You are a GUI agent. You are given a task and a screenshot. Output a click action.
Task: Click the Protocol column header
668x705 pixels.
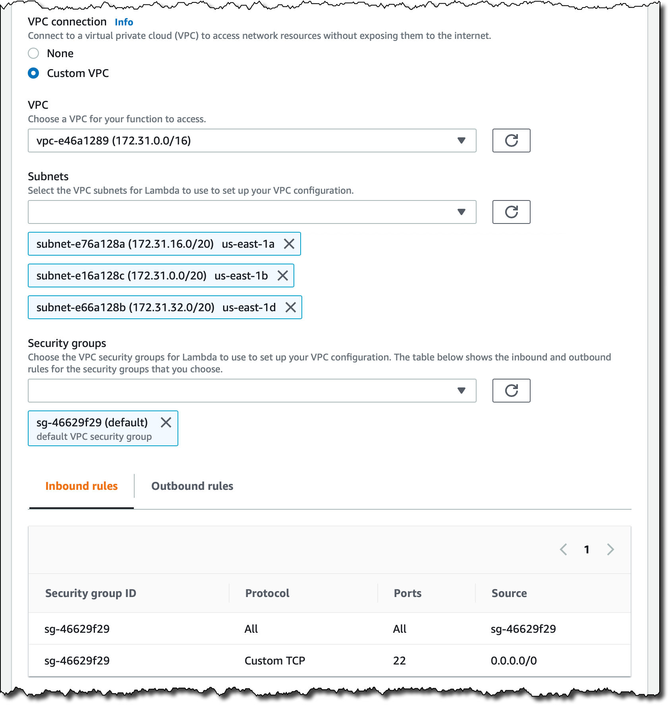point(267,593)
